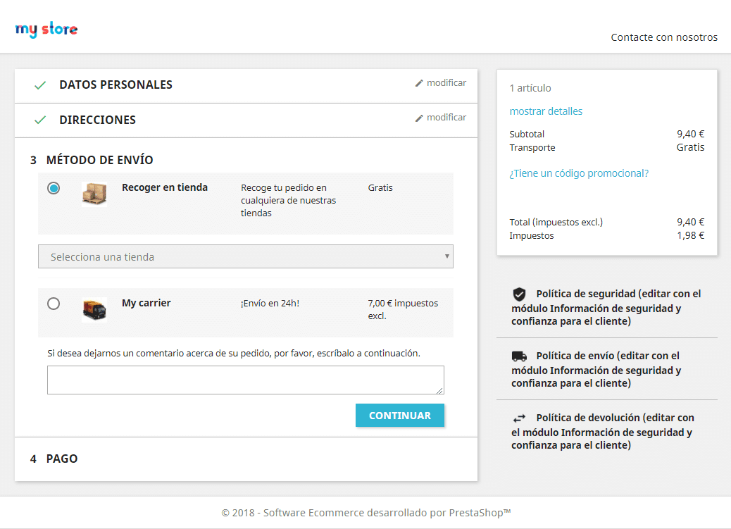
Task: Click the order comment text box
Action: pos(245,380)
